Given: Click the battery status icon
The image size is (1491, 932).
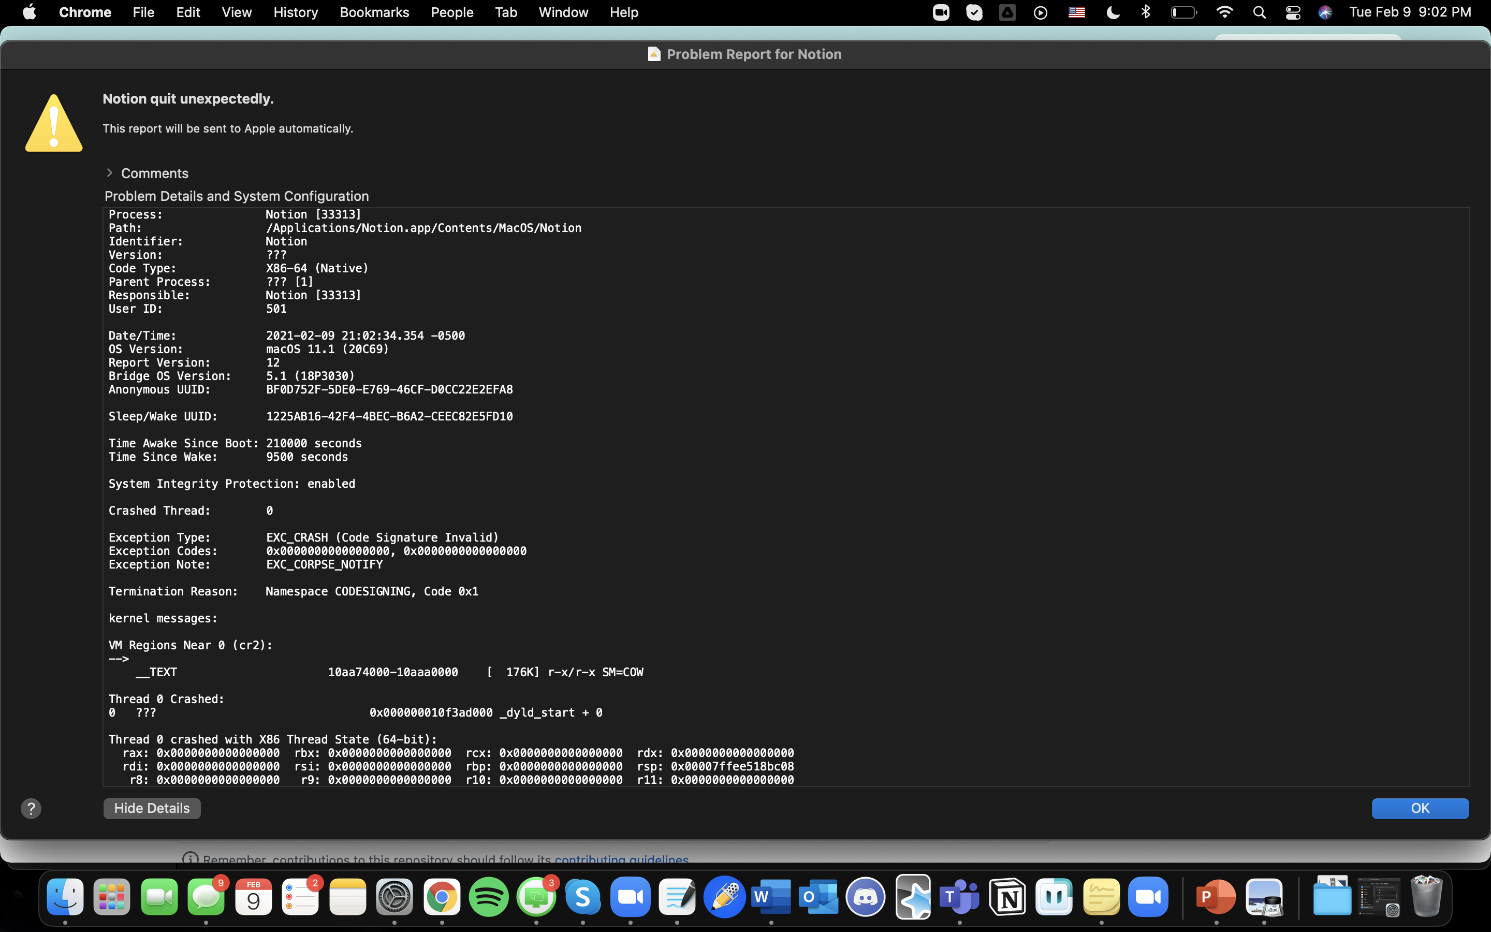Looking at the screenshot, I should point(1183,12).
